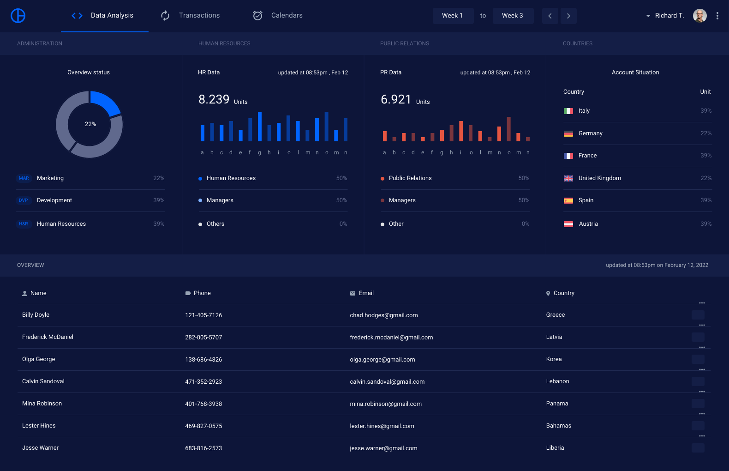Click the alarm clock icon beside Calendars
Screen dimensions: 729x471
click(x=257, y=16)
